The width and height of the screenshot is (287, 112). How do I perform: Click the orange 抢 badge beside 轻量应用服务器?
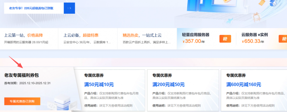pos(223,39)
